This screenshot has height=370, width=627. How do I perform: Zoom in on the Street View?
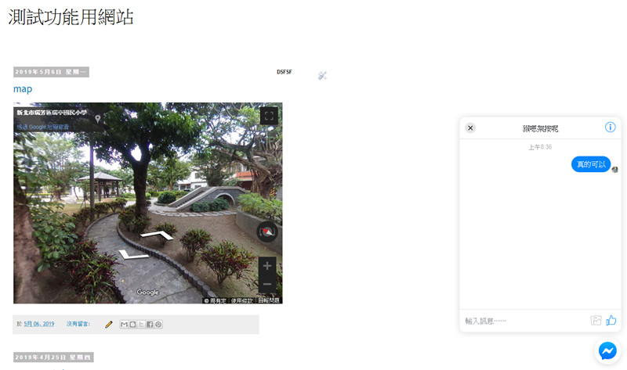pos(267,266)
